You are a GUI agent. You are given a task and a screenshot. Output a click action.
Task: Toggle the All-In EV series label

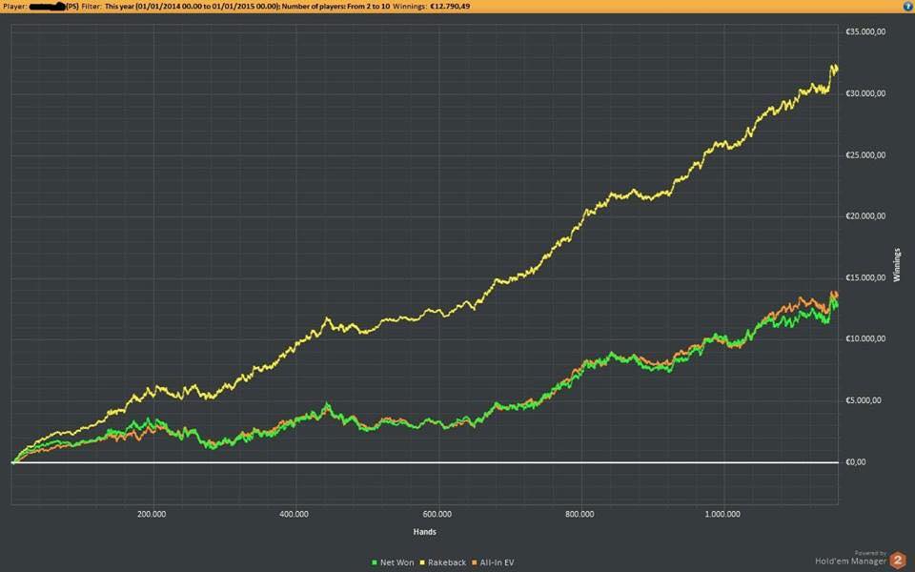tap(498, 562)
